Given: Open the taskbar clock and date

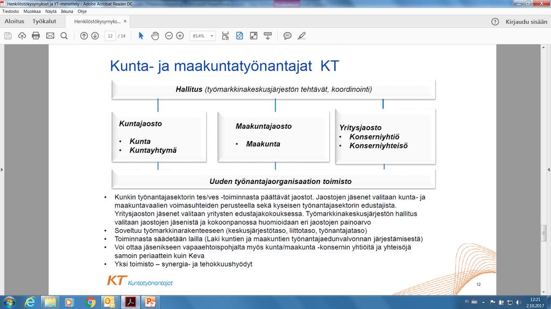Looking at the screenshot, I should [x=535, y=303].
